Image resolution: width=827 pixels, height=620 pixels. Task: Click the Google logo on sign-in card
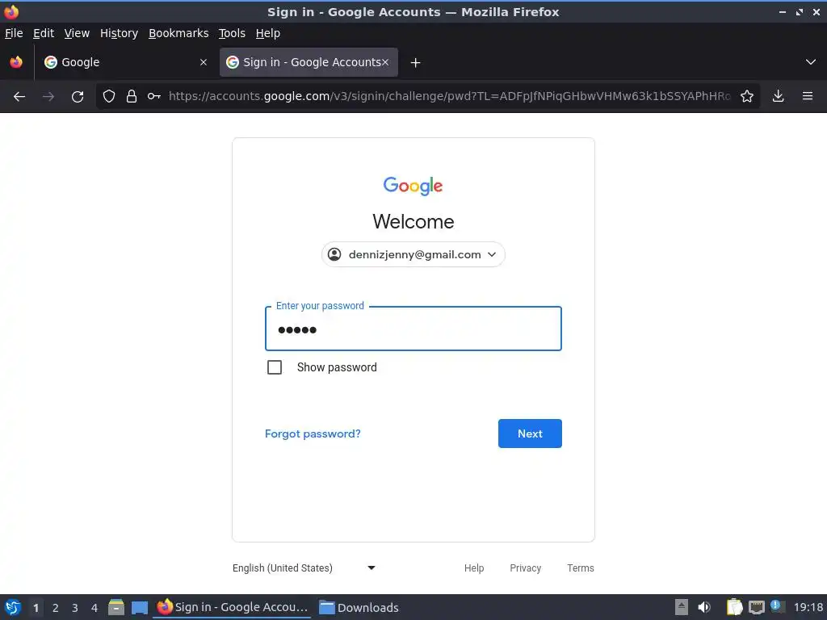click(x=413, y=186)
